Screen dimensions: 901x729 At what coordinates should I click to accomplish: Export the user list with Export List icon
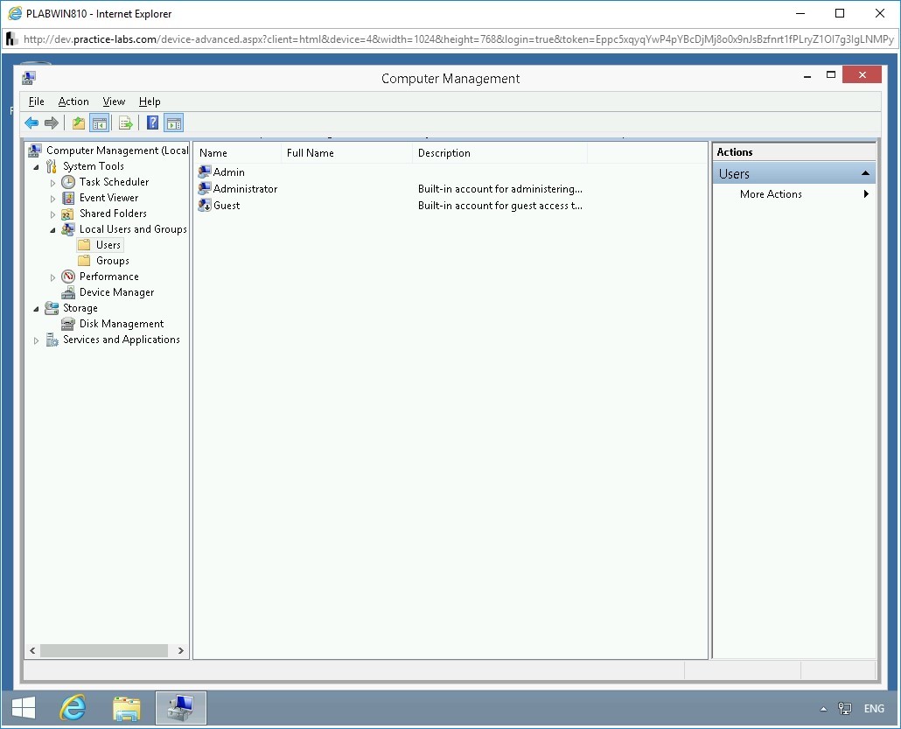pos(125,123)
